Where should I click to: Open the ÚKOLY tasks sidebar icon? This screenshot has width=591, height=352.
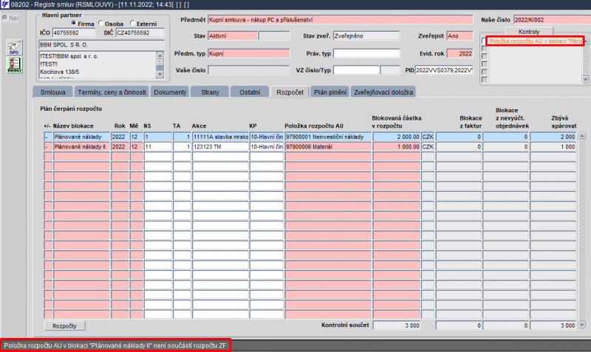[14, 65]
